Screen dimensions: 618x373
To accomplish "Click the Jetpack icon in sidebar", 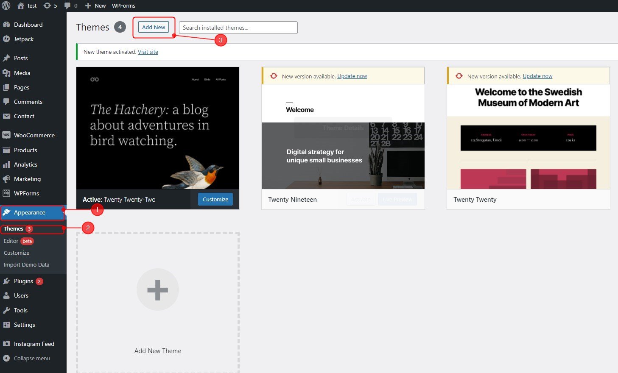I will click(6, 39).
